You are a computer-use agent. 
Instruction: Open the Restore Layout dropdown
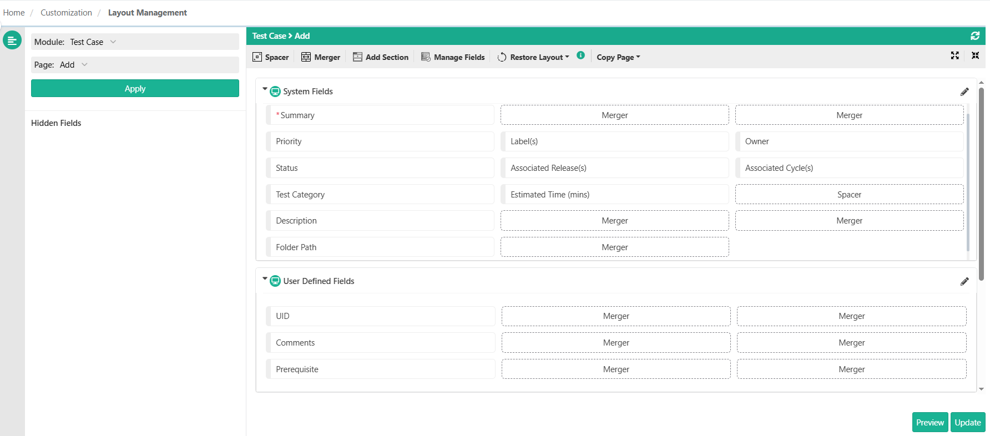pos(533,57)
